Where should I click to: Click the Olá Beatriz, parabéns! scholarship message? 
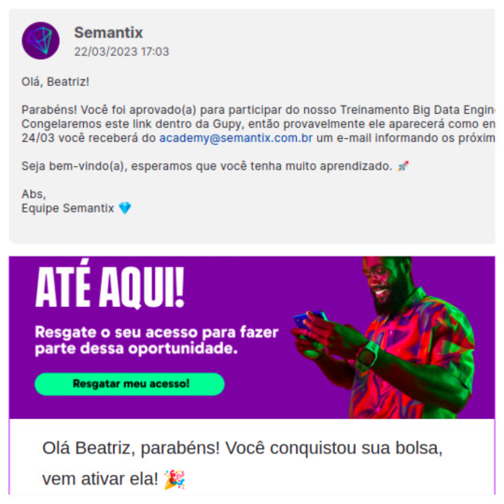243,463
